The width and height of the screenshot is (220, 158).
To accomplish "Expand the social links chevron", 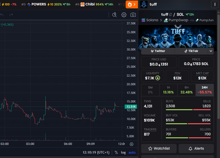I will [x=211, y=51].
